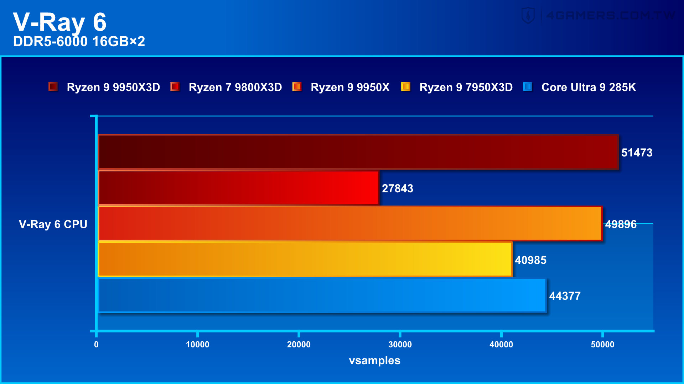The width and height of the screenshot is (684, 384).
Task: Click the 0 axis tick label
Action: tap(96, 345)
